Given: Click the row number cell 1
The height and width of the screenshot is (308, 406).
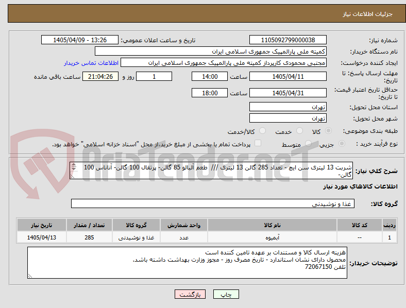Looking at the screenshot, I should [390, 237].
